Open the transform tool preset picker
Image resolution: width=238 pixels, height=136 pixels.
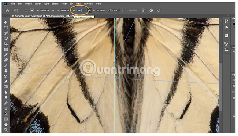16,11
